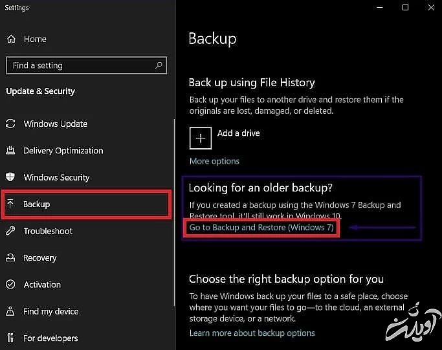The height and width of the screenshot is (350, 442).
Task: Minimize the Settings window
Action: click(x=380, y=8)
